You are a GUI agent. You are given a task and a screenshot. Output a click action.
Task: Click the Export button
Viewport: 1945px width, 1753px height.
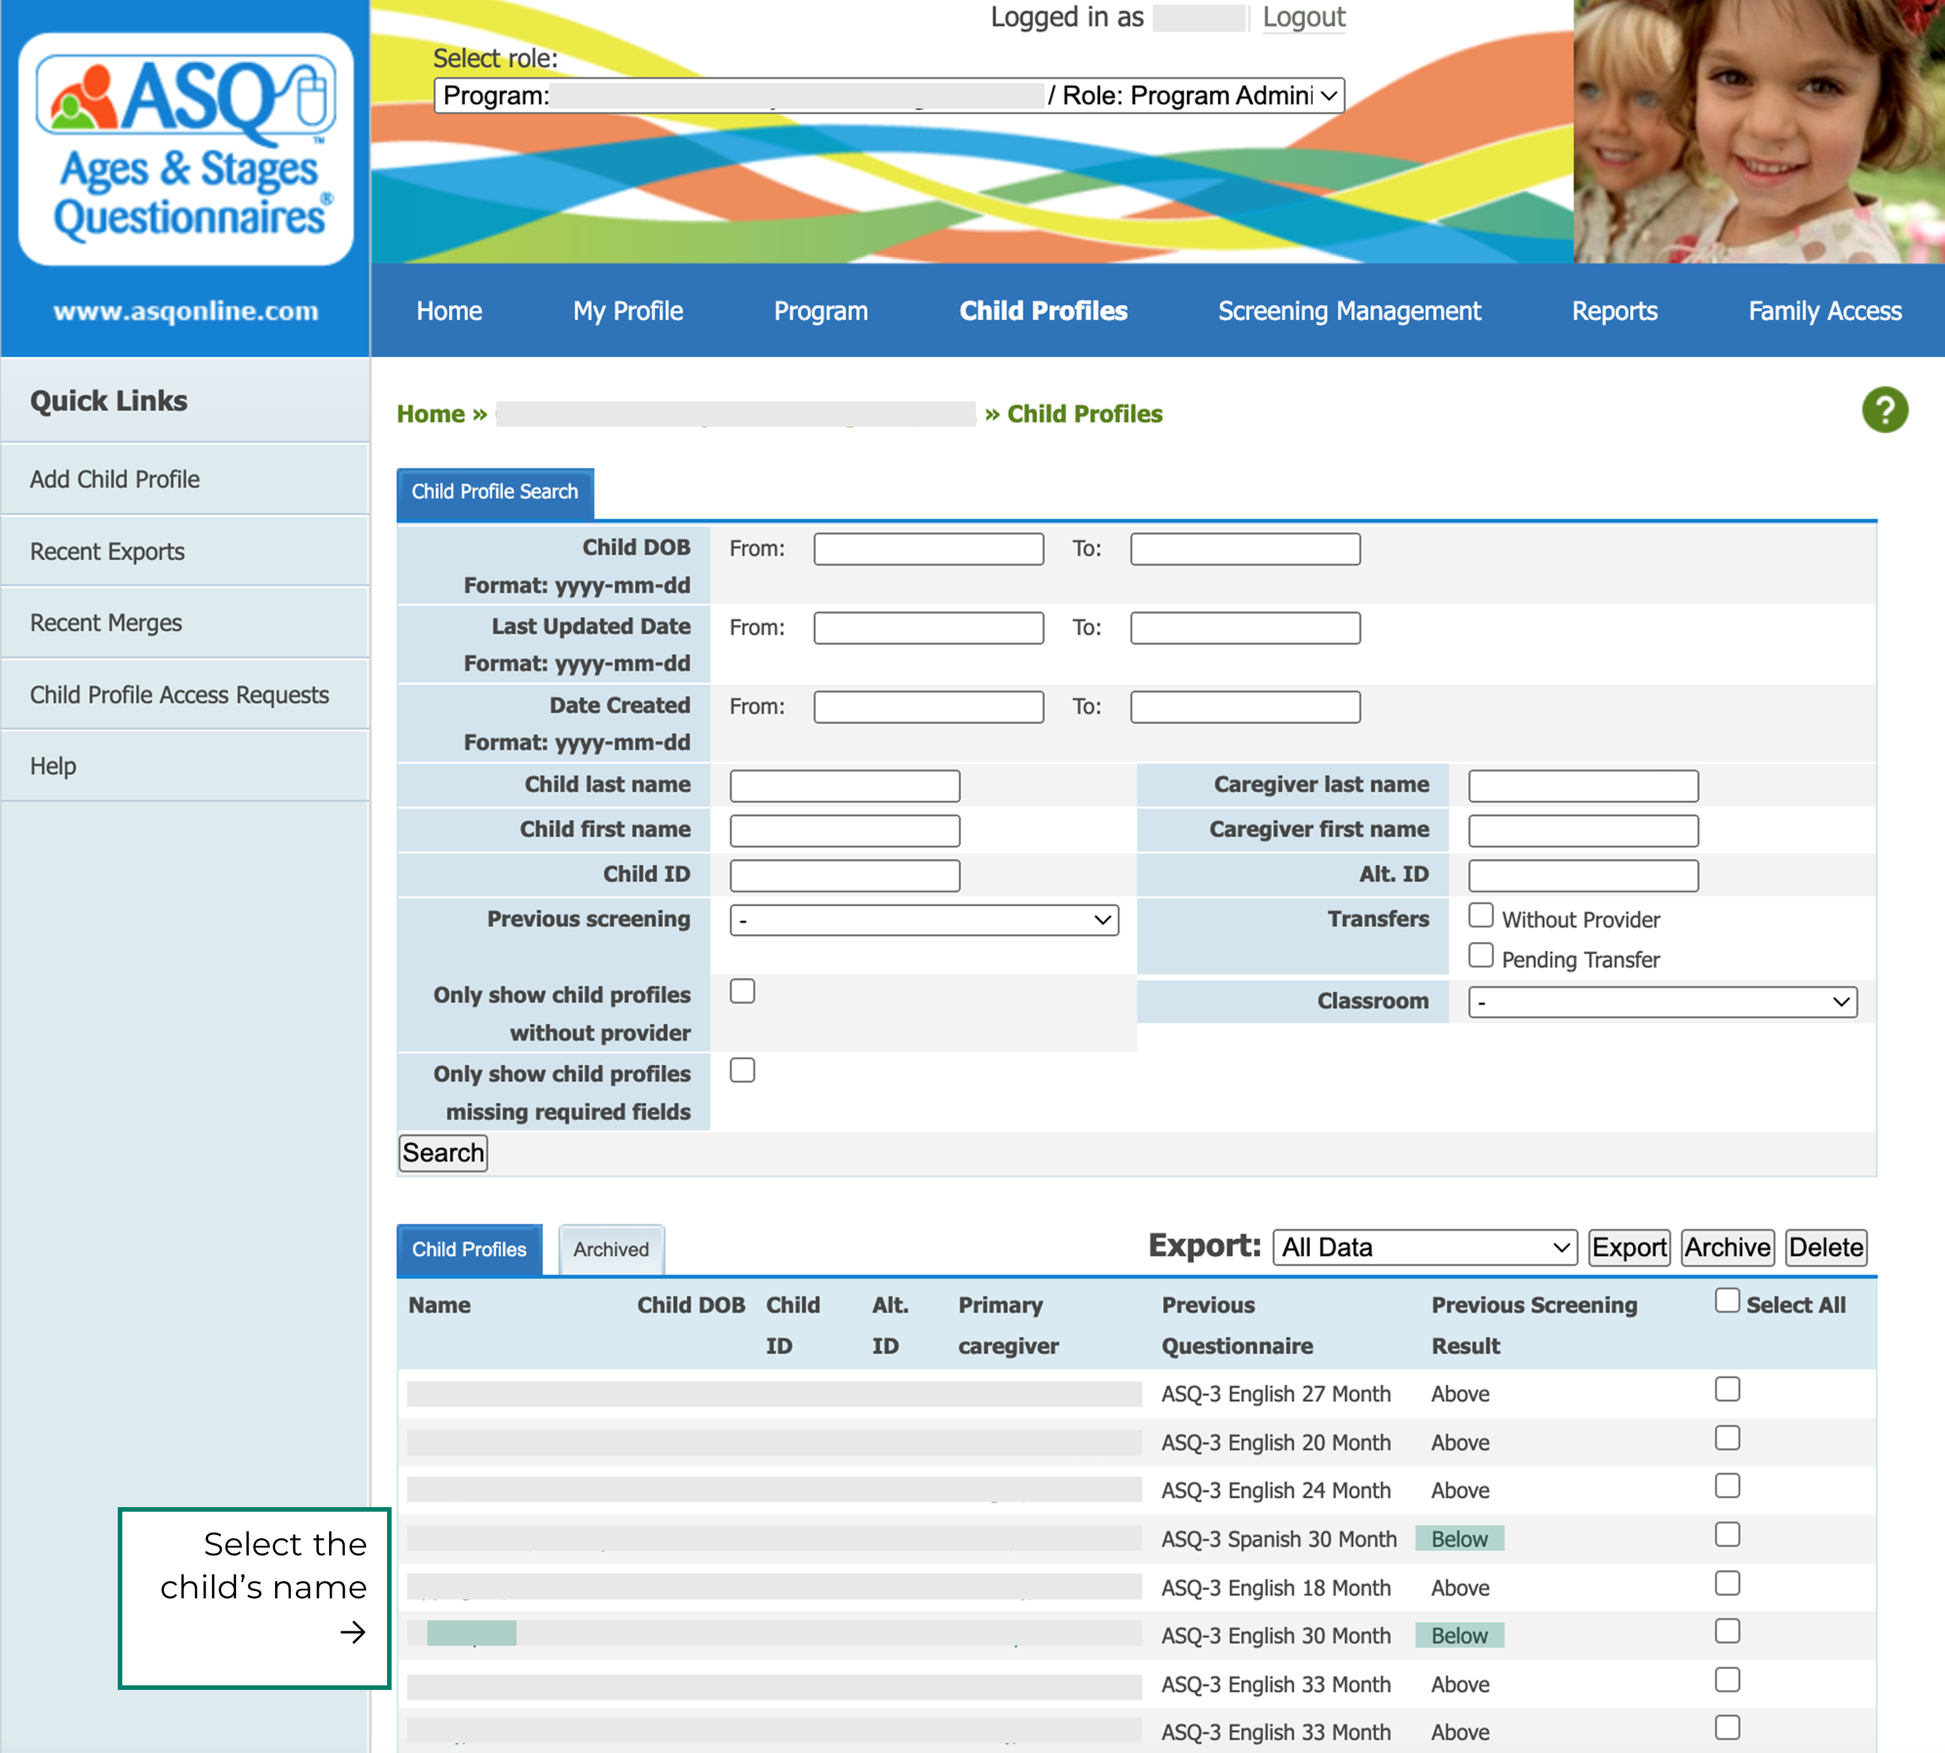(x=1628, y=1248)
